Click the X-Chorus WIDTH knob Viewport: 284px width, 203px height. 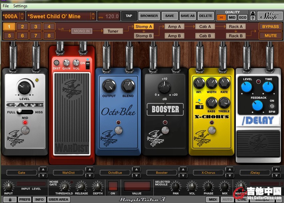(212, 83)
